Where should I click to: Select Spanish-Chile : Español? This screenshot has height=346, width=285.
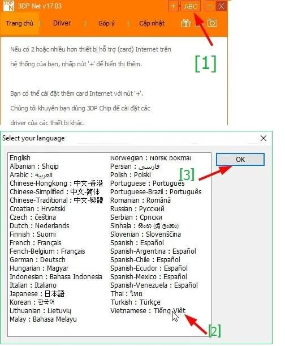tap(145, 260)
